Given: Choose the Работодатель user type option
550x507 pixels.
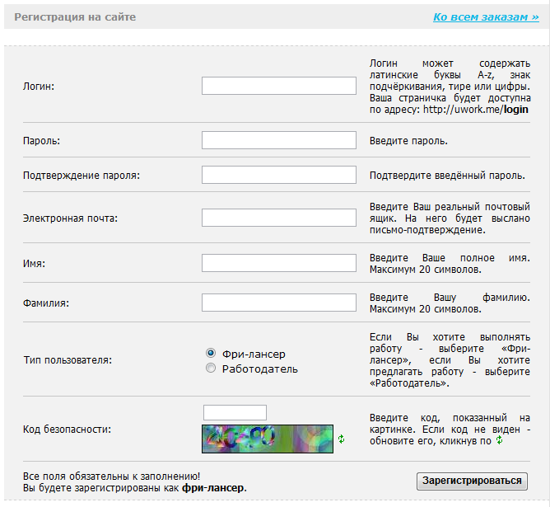Looking at the screenshot, I should (211, 369).
